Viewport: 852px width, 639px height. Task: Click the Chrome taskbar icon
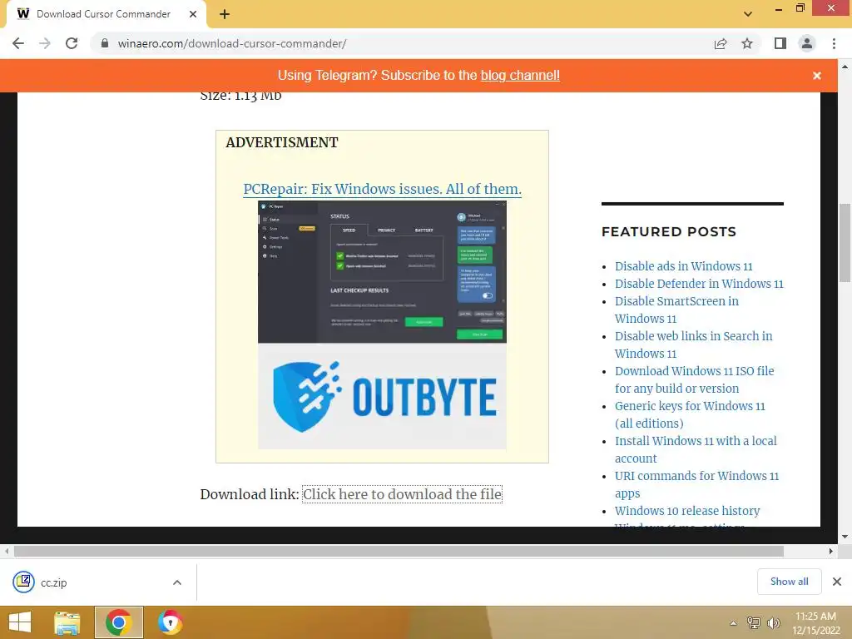[x=118, y=622]
